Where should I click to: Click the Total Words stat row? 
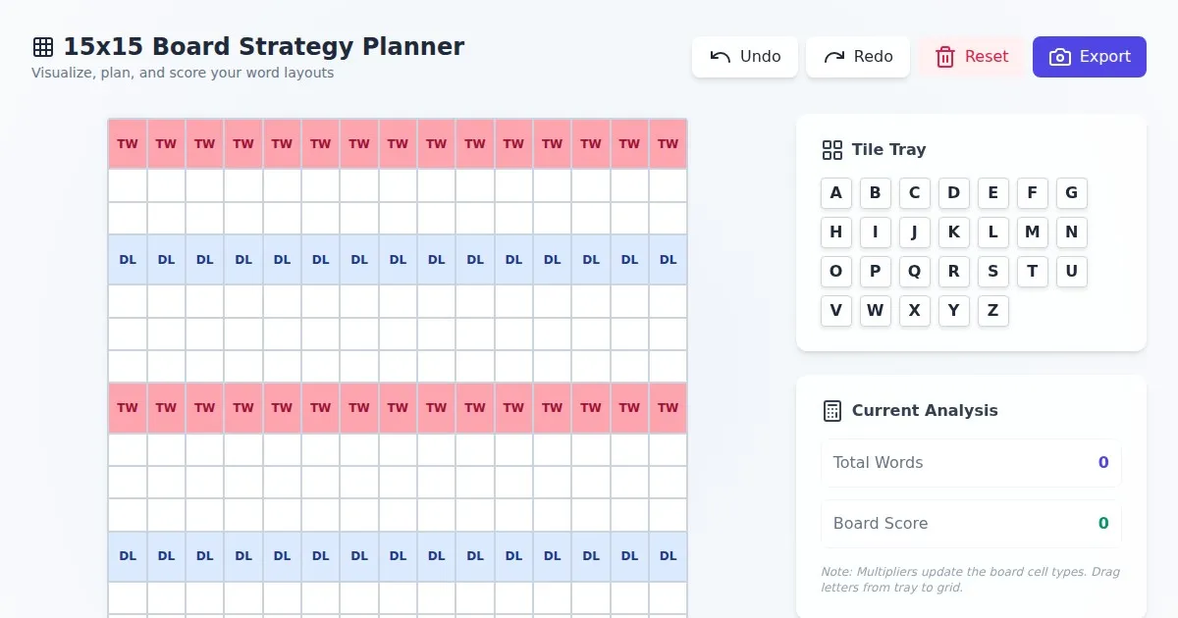(x=971, y=463)
